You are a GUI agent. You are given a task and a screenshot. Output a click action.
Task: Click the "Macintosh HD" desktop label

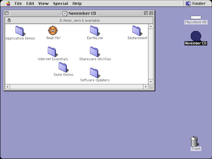pos(196,22)
